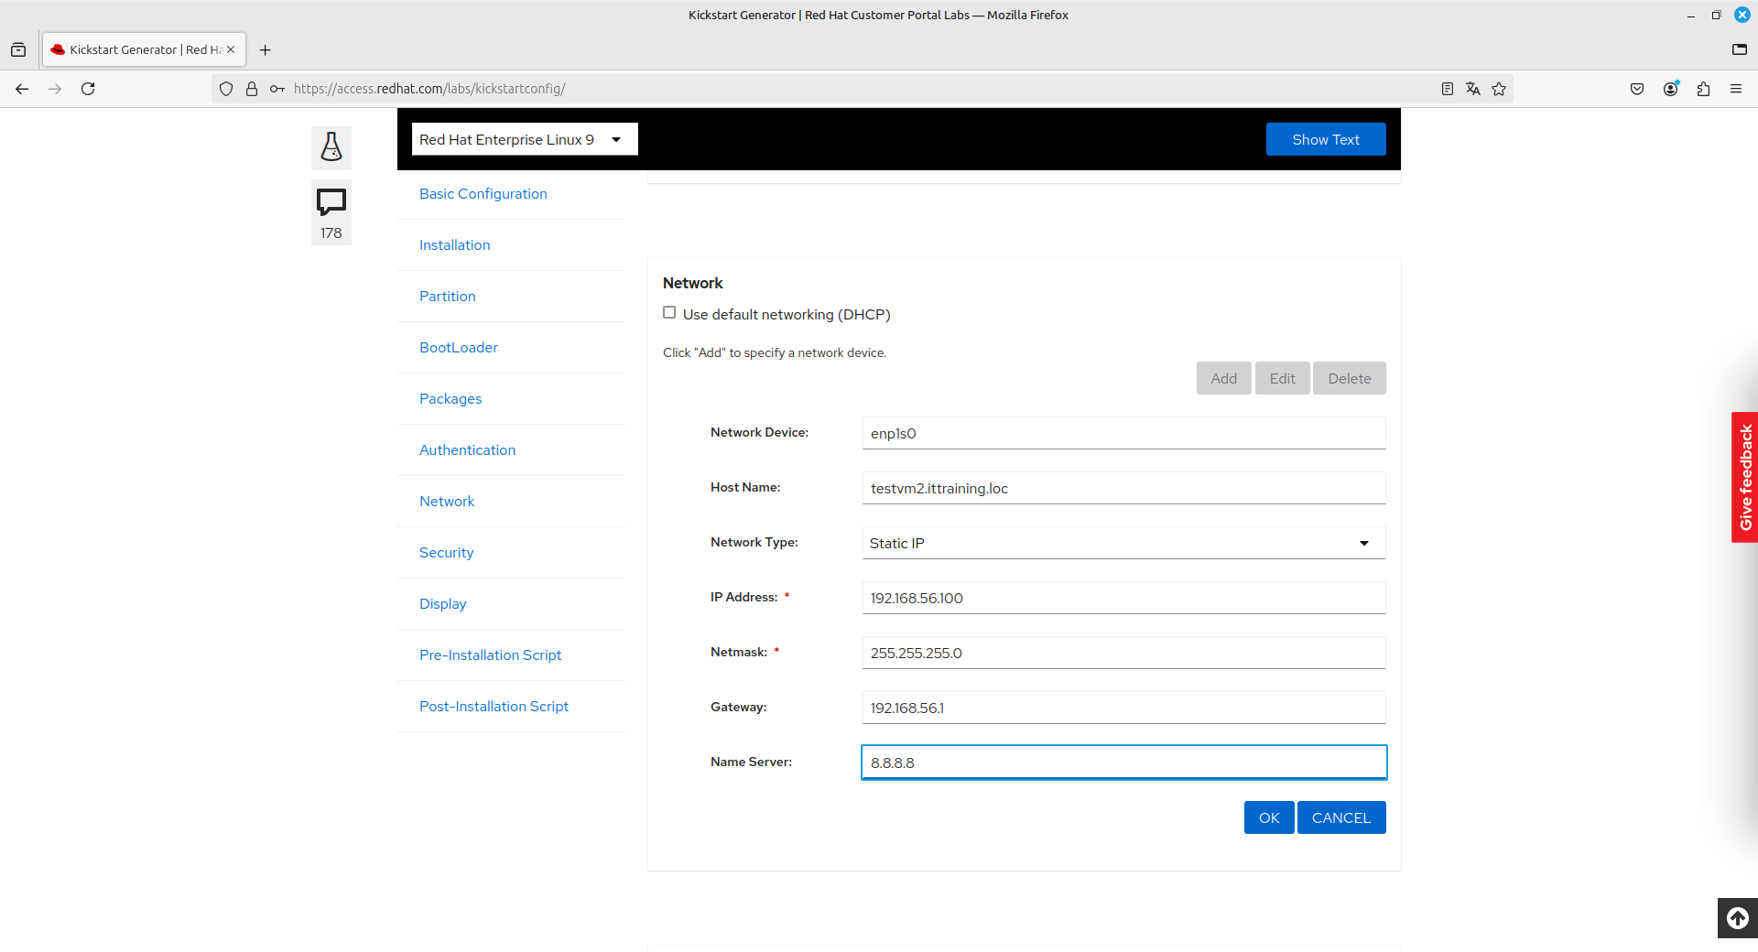Open the Security section
The height and width of the screenshot is (952, 1758).
[447, 553]
